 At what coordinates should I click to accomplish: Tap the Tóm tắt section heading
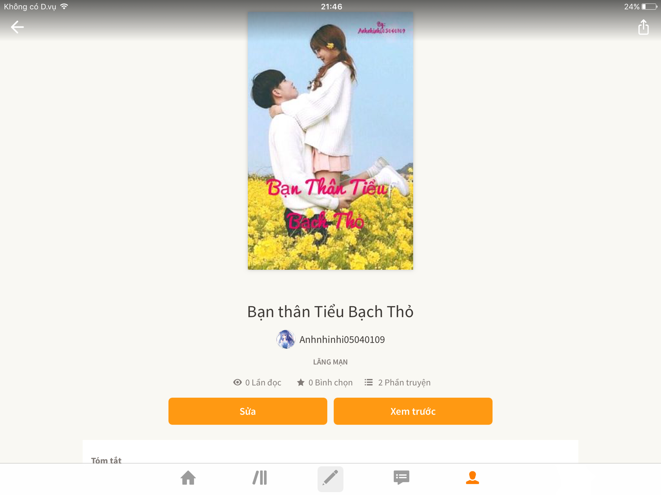point(106,460)
